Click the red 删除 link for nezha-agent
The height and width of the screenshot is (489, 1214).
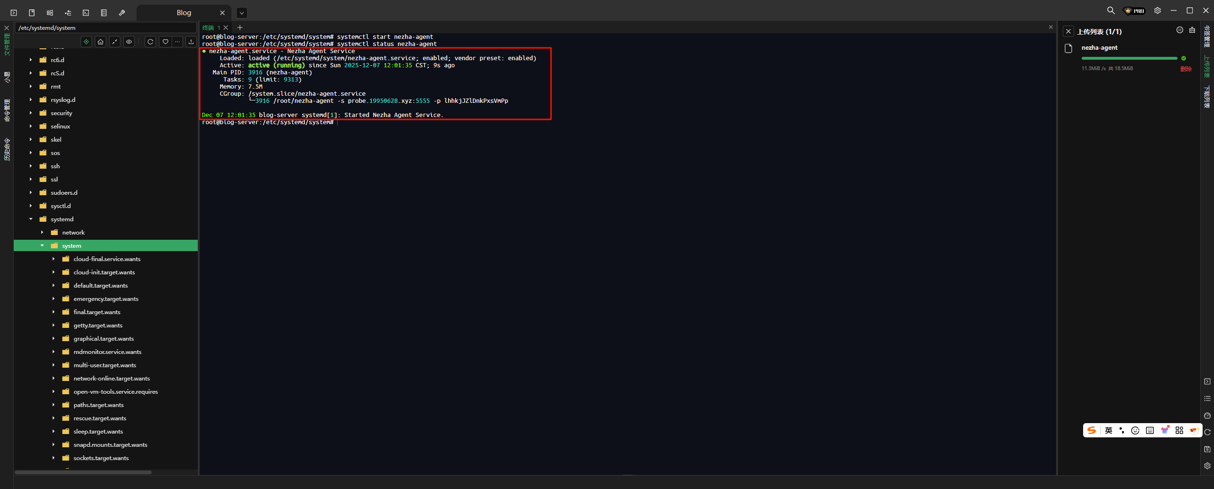click(x=1186, y=69)
